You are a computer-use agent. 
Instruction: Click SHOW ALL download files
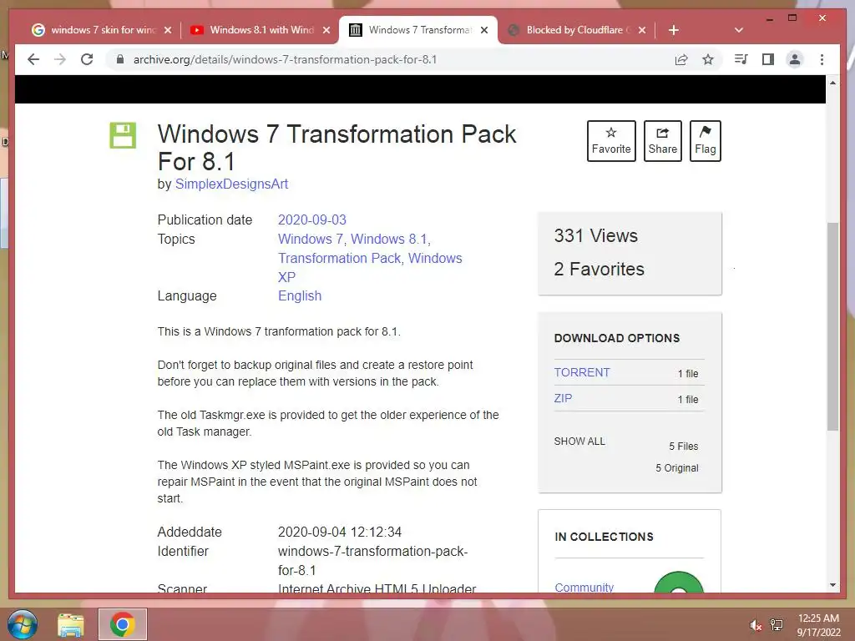click(x=579, y=441)
